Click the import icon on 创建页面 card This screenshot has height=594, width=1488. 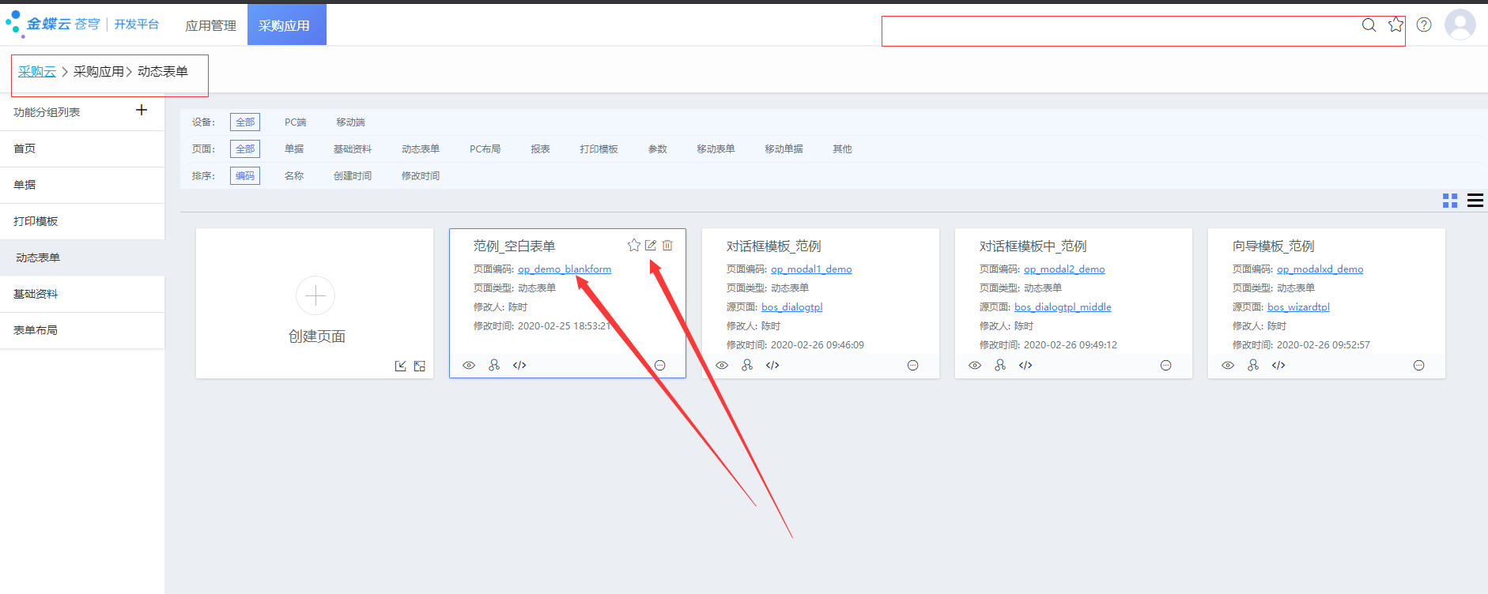[401, 366]
